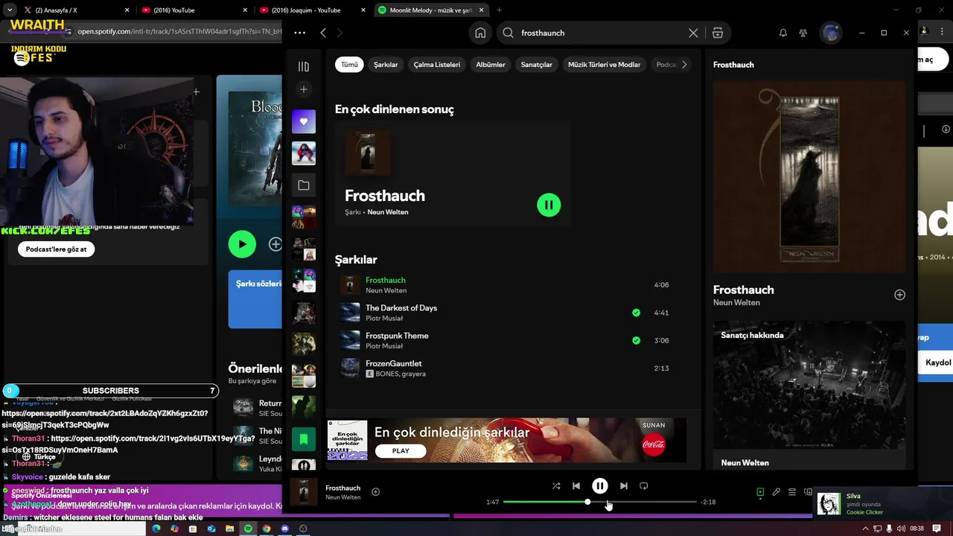
Task: Open the Spotify three-dots menu
Action: pos(299,33)
